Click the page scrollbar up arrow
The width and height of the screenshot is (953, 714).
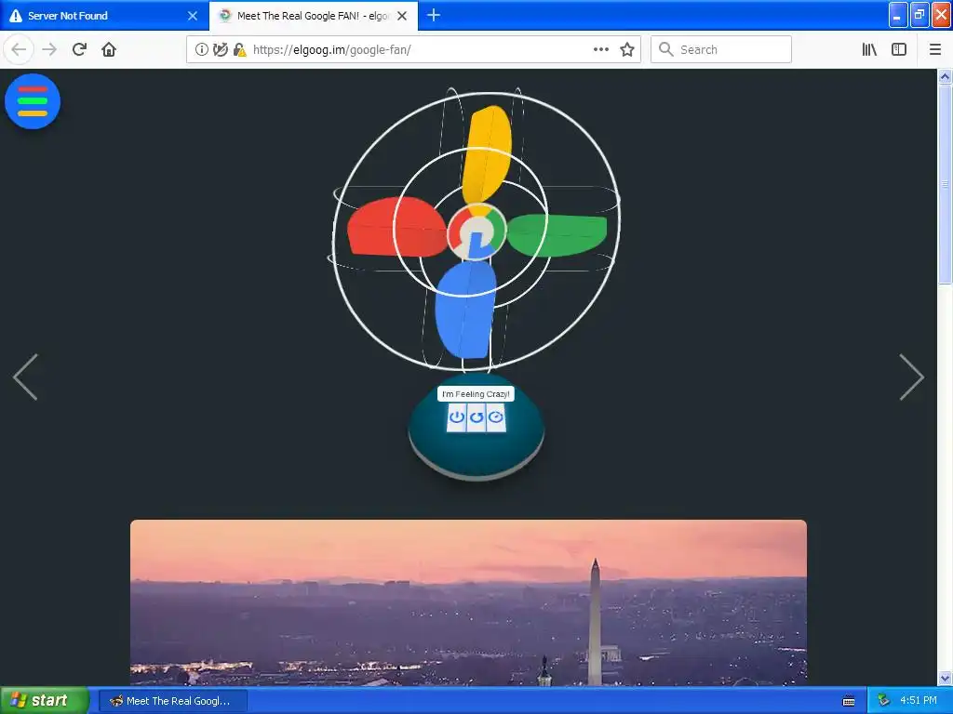click(x=945, y=76)
